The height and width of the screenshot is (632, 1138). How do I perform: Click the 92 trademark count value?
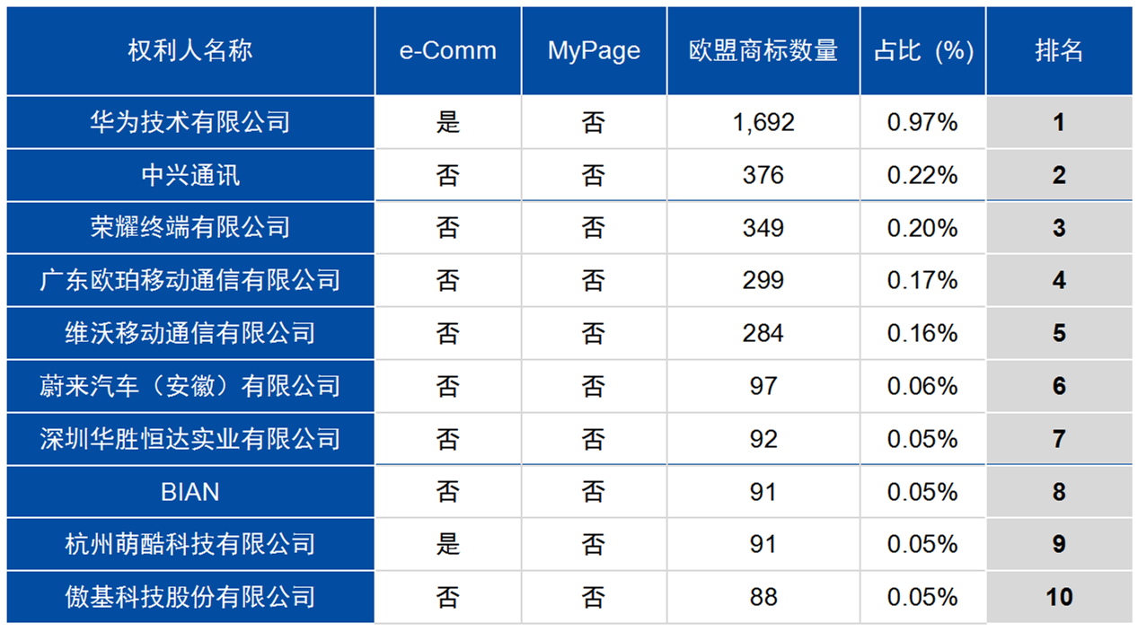(763, 439)
